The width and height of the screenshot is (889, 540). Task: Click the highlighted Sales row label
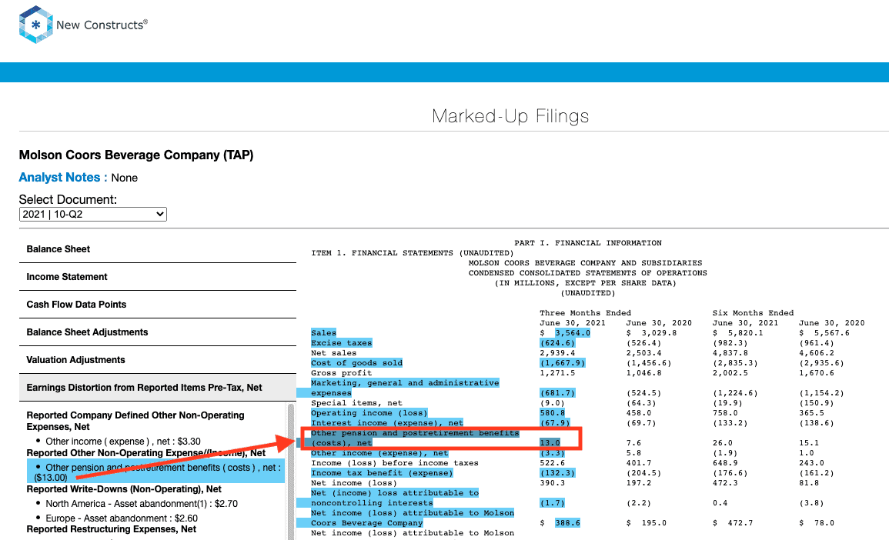click(323, 333)
